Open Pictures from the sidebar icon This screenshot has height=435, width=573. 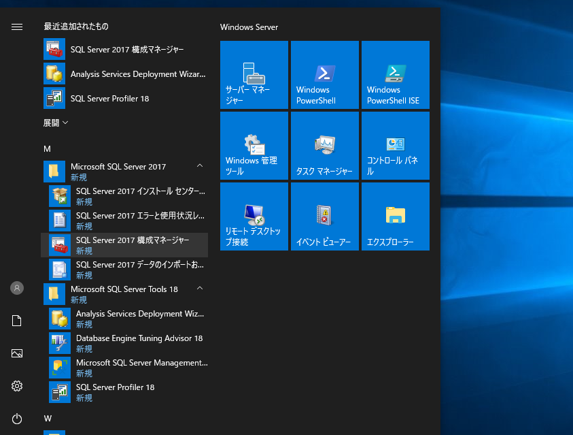pyautogui.click(x=17, y=353)
